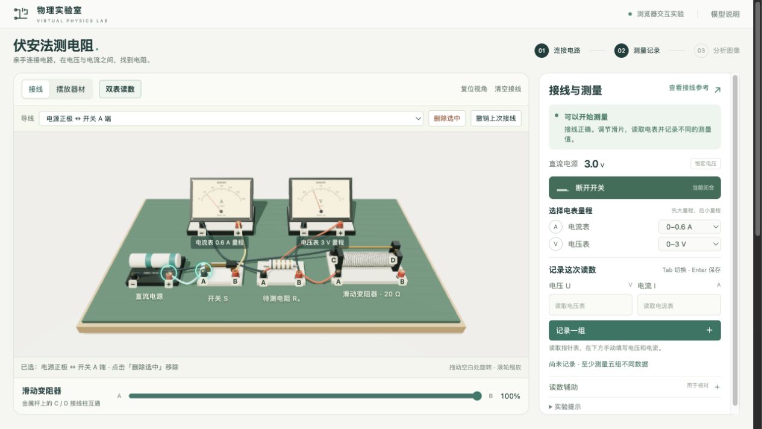Click the ammeter dial face
This screenshot has width=762, height=429.
pos(221,199)
